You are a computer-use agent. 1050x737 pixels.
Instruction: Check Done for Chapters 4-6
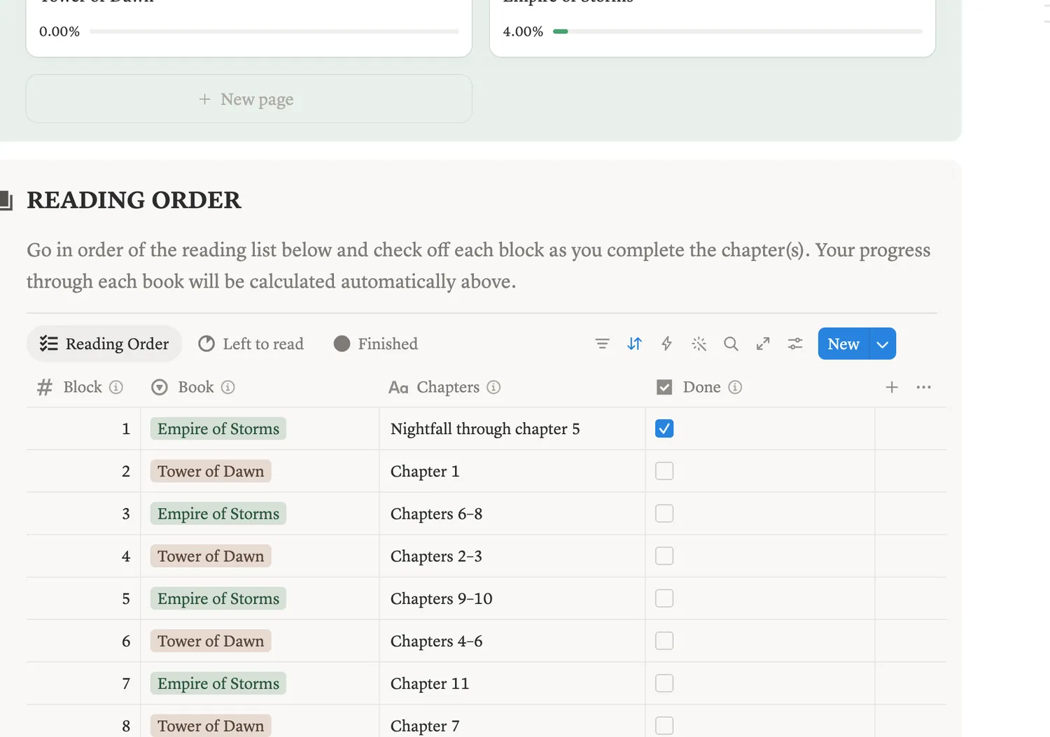(664, 641)
